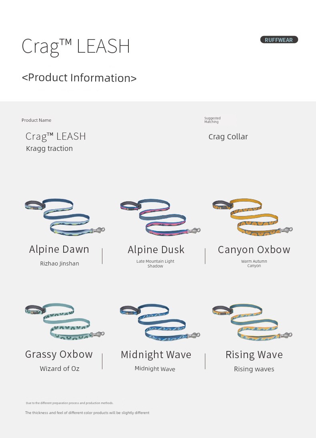Select the Rising Wave leash image
Viewport: 316px width, 438px height.
pos(252,322)
